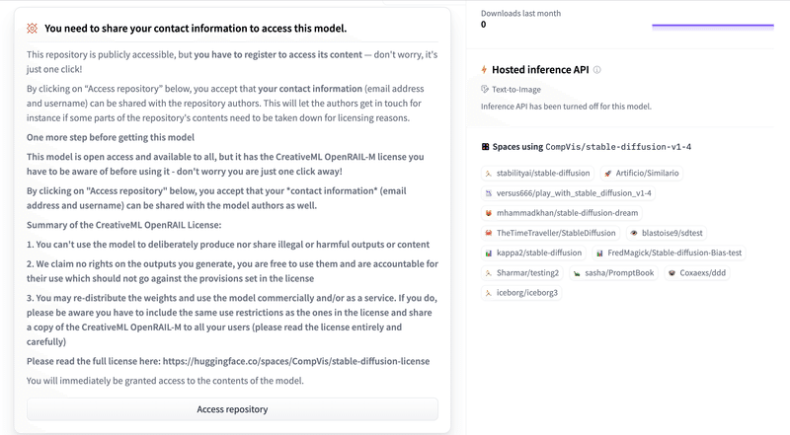
Task: Click the heading 'You need to share your contact information'
Action: (x=196, y=29)
